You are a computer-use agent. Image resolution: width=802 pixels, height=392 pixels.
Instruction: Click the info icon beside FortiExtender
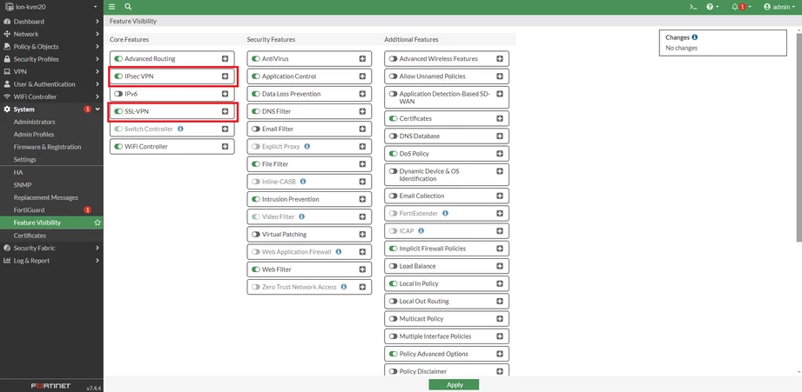point(445,213)
